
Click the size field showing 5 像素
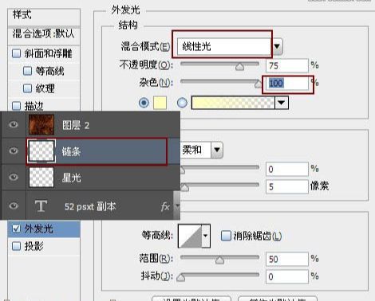(x=287, y=186)
